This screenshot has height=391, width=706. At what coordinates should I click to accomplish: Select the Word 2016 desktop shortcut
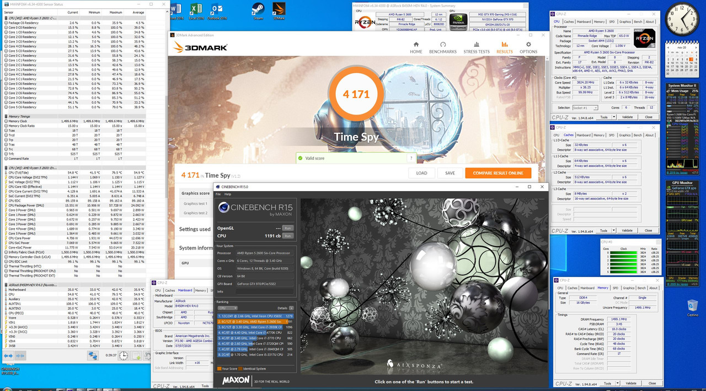click(x=175, y=12)
